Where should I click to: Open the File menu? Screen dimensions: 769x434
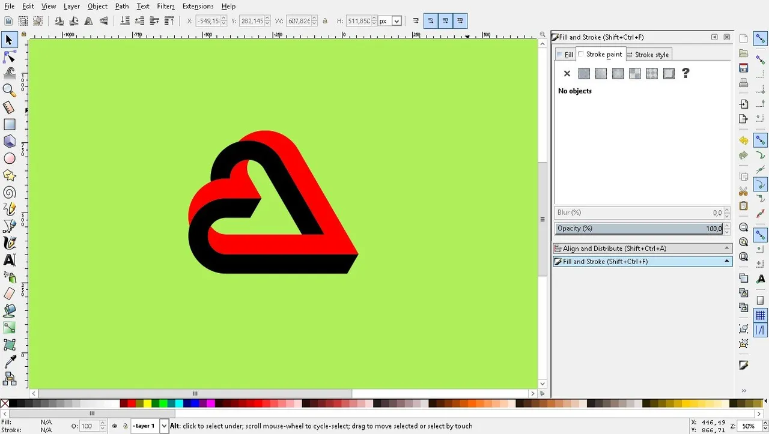pyautogui.click(x=10, y=6)
